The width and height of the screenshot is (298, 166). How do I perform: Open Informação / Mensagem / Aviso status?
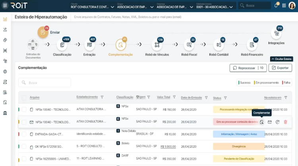coord(239,134)
